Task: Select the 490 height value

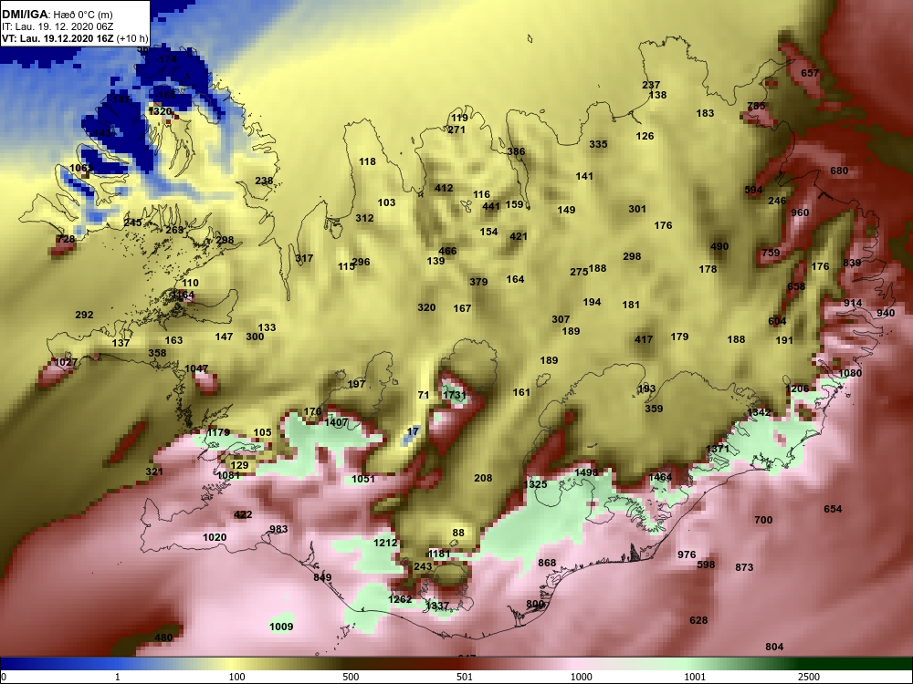Action: [719, 246]
